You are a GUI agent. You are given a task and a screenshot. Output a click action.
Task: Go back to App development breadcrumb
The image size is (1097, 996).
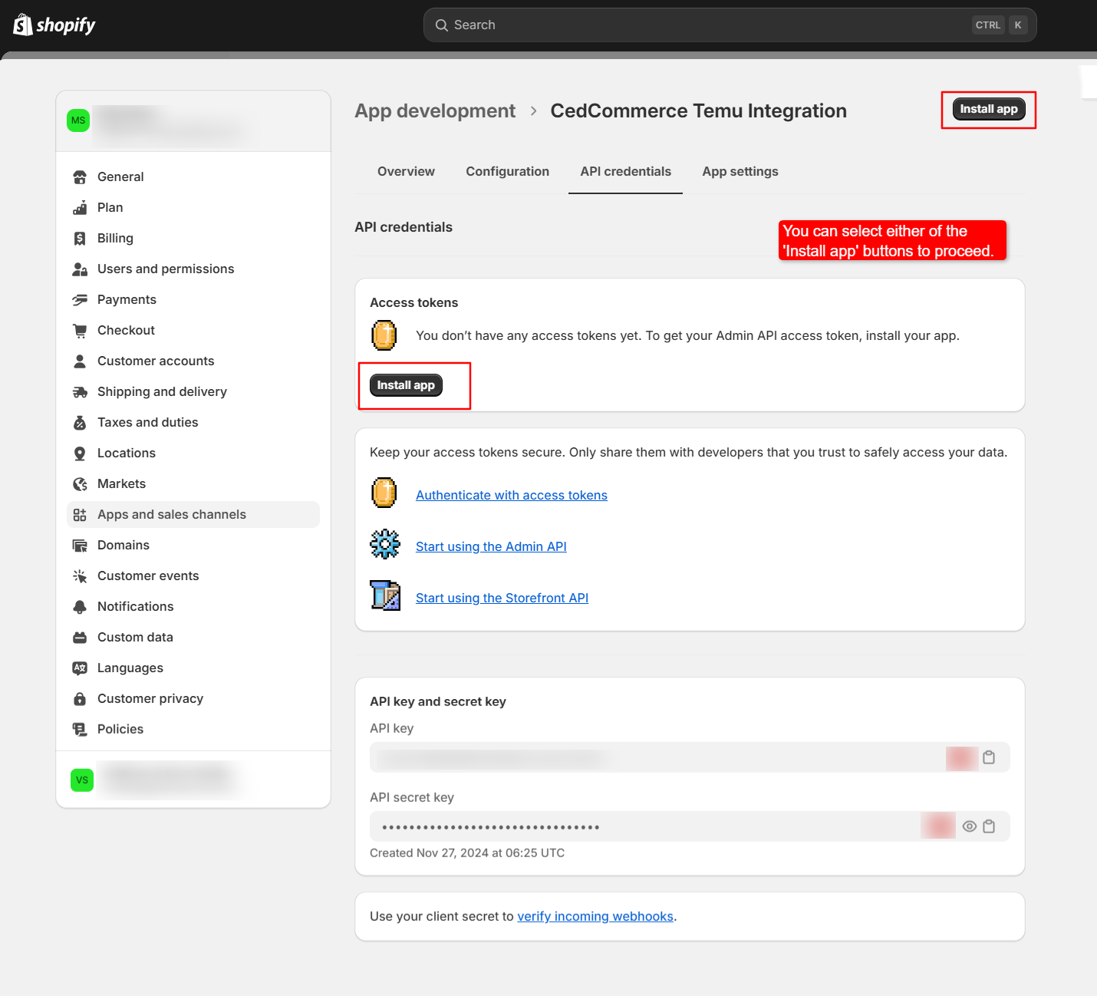(x=435, y=111)
